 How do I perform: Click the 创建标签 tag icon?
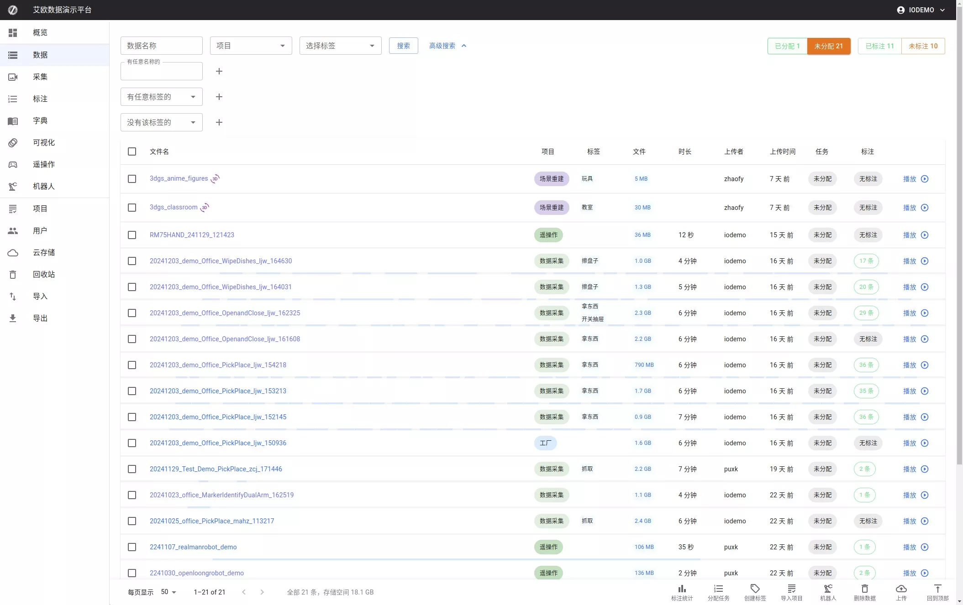(755, 589)
